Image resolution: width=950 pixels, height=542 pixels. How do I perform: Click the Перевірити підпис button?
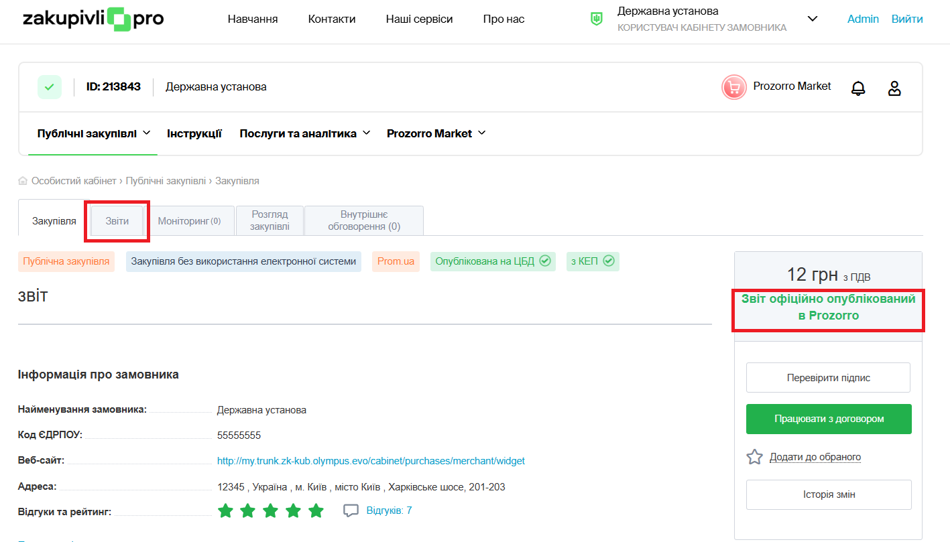point(828,378)
